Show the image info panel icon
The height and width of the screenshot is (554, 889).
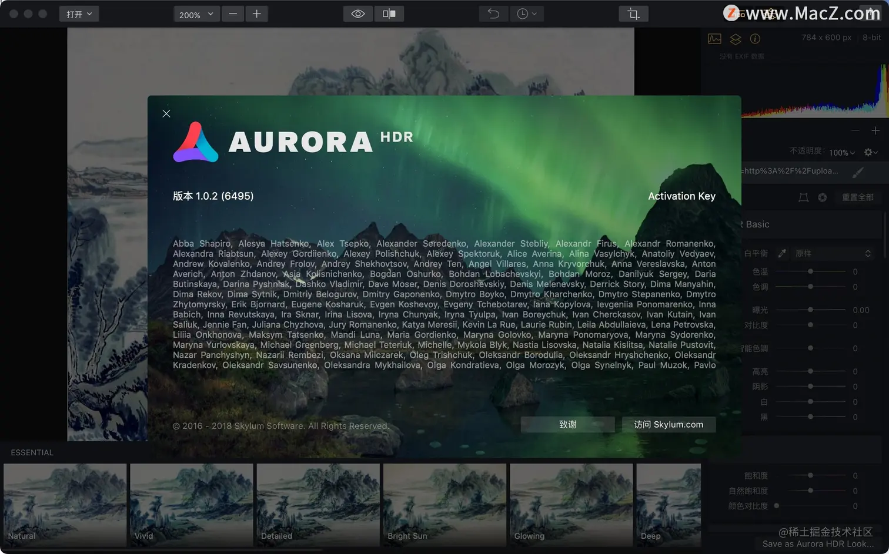756,39
